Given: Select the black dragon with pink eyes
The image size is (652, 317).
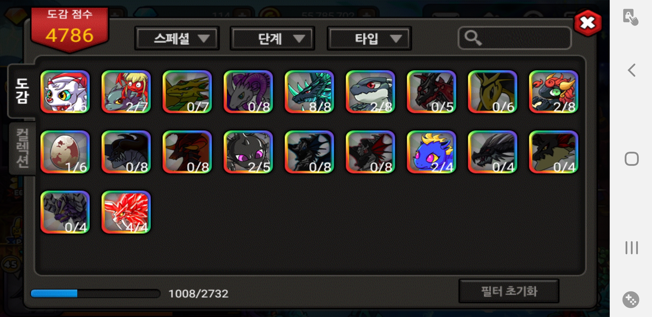Looking at the screenshot, I should click(248, 152).
